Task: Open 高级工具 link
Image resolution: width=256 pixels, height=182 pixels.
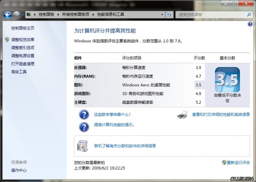Action: coord(19,72)
